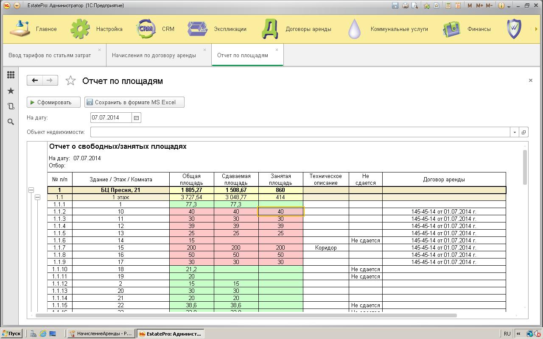Close the report form with X

(x=530, y=80)
